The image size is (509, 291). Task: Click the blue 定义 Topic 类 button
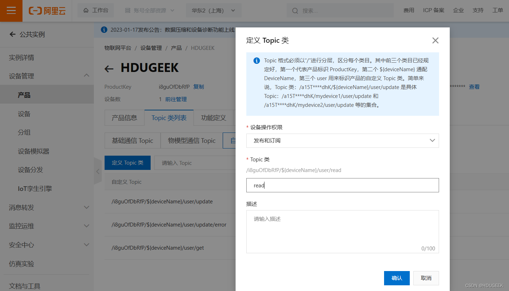pyautogui.click(x=127, y=163)
